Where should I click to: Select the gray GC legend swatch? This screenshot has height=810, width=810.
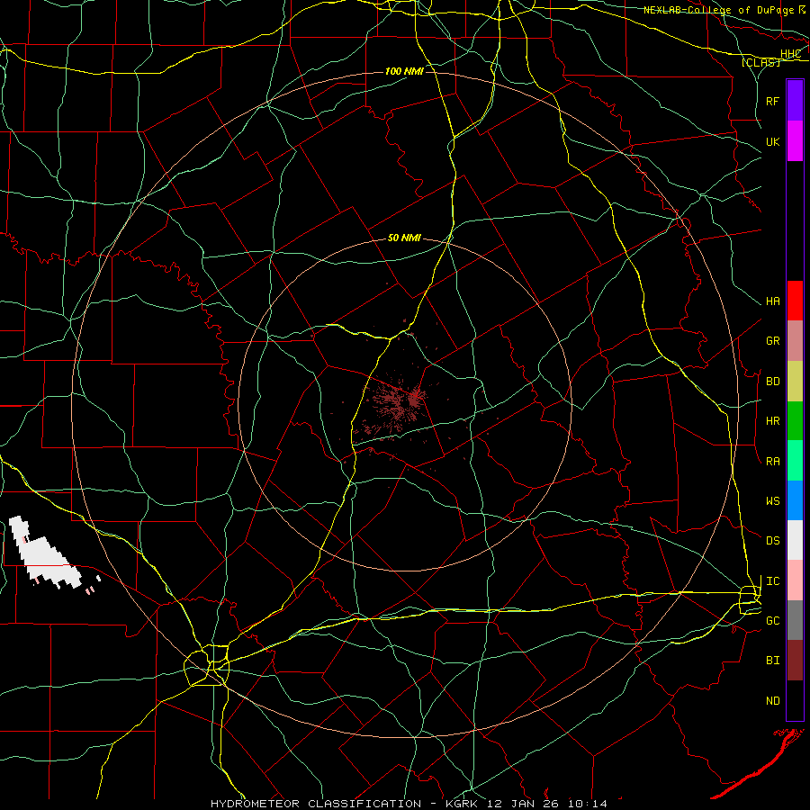pyautogui.click(x=795, y=620)
